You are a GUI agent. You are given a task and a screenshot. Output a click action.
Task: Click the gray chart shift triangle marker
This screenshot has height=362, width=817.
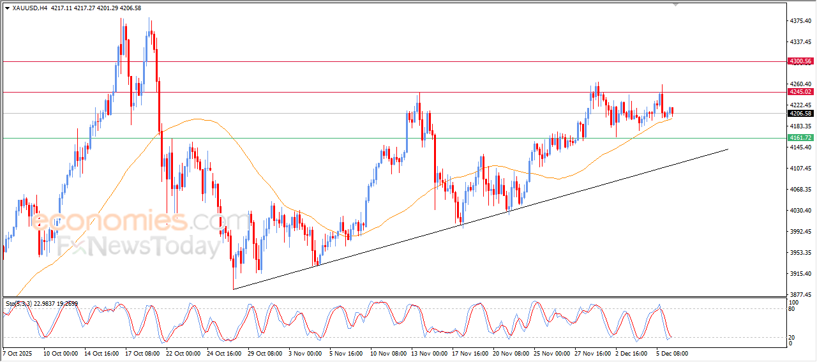(x=677, y=5)
